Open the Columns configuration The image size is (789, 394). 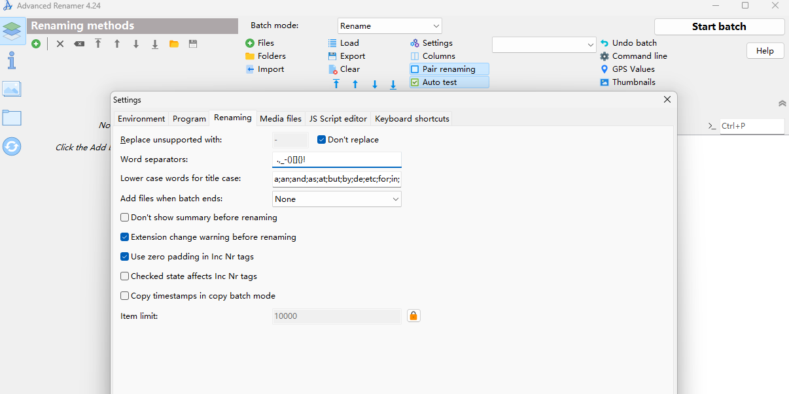(x=432, y=56)
